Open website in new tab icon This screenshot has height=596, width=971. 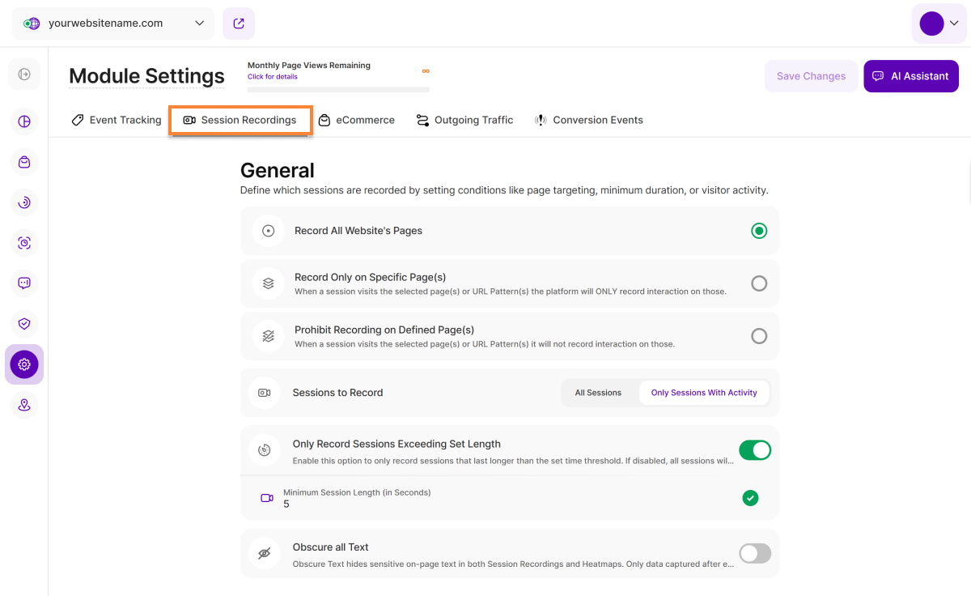(239, 23)
